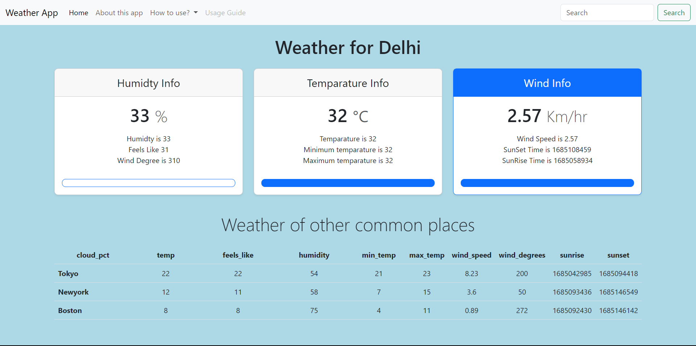This screenshot has height=346, width=696.
Task: Click the green Search button
Action: point(674,13)
